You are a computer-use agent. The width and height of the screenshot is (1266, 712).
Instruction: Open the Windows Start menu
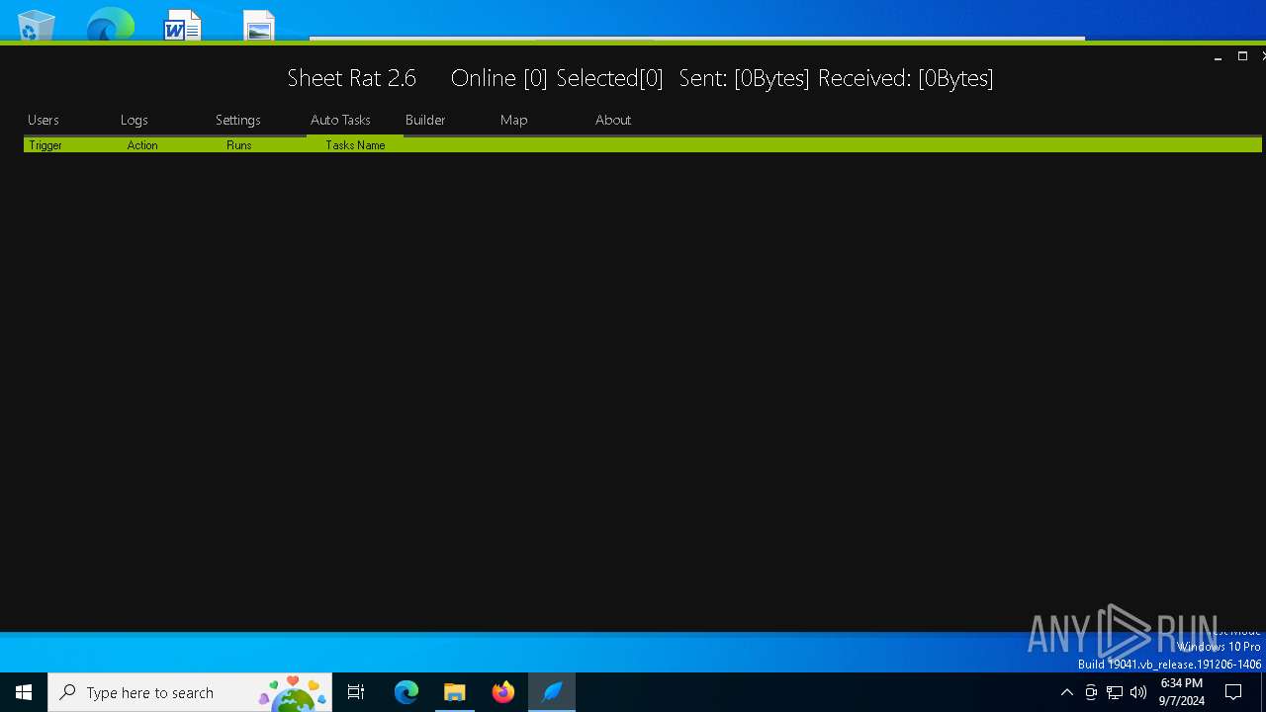(24, 692)
